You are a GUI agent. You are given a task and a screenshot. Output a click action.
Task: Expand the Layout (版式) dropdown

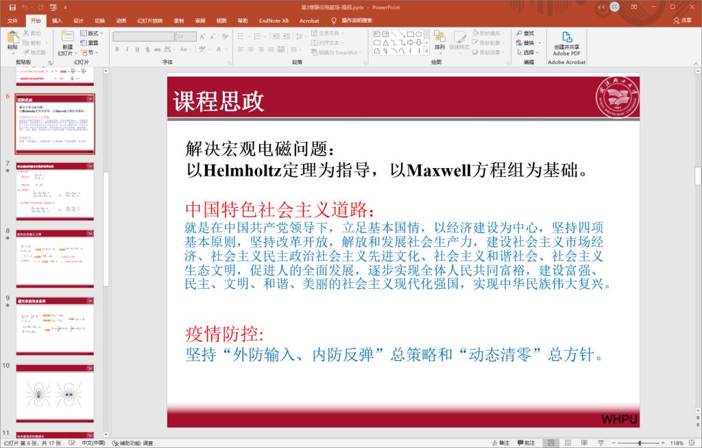pos(90,33)
